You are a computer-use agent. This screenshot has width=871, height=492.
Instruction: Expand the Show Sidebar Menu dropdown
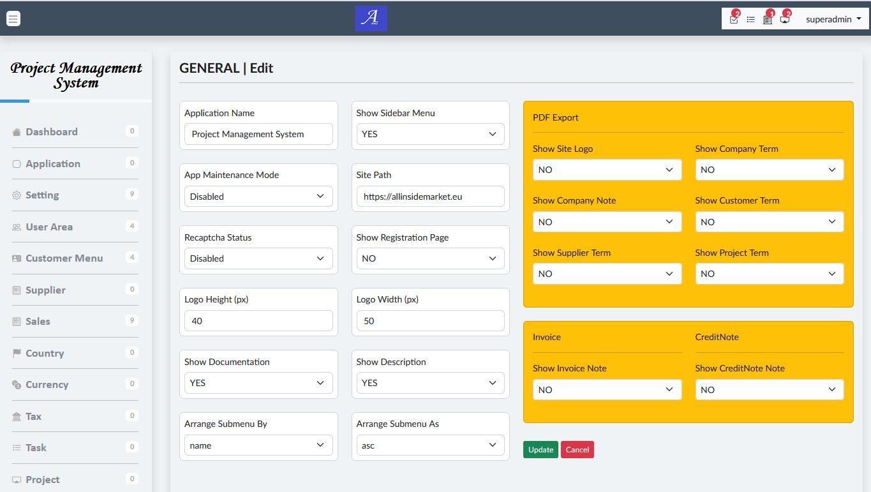click(431, 134)
